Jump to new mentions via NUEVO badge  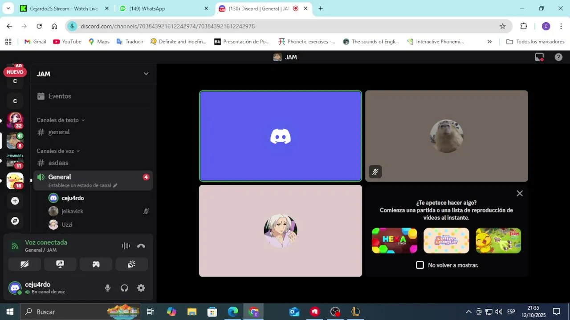click(x=15, y=72)
